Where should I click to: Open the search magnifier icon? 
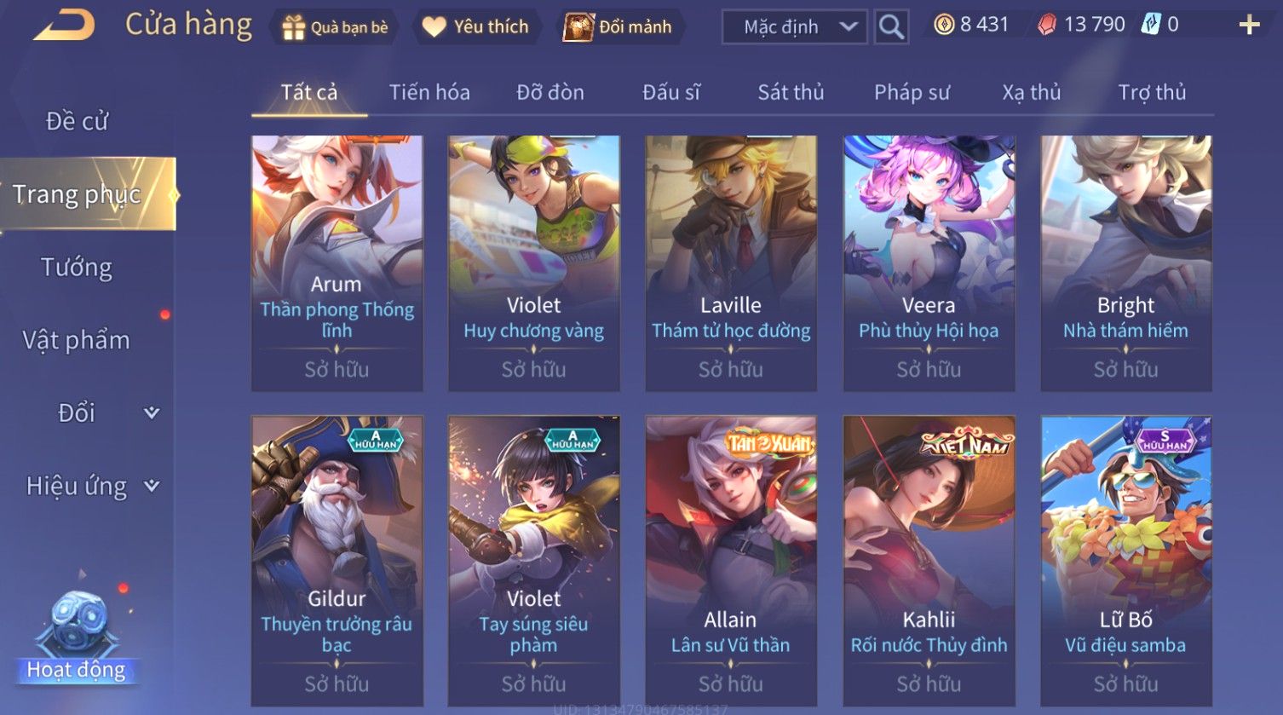point(891,27)
